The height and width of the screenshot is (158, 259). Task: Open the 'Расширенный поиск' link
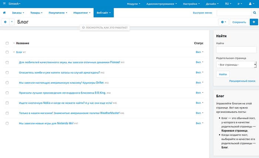click(242, 81)
